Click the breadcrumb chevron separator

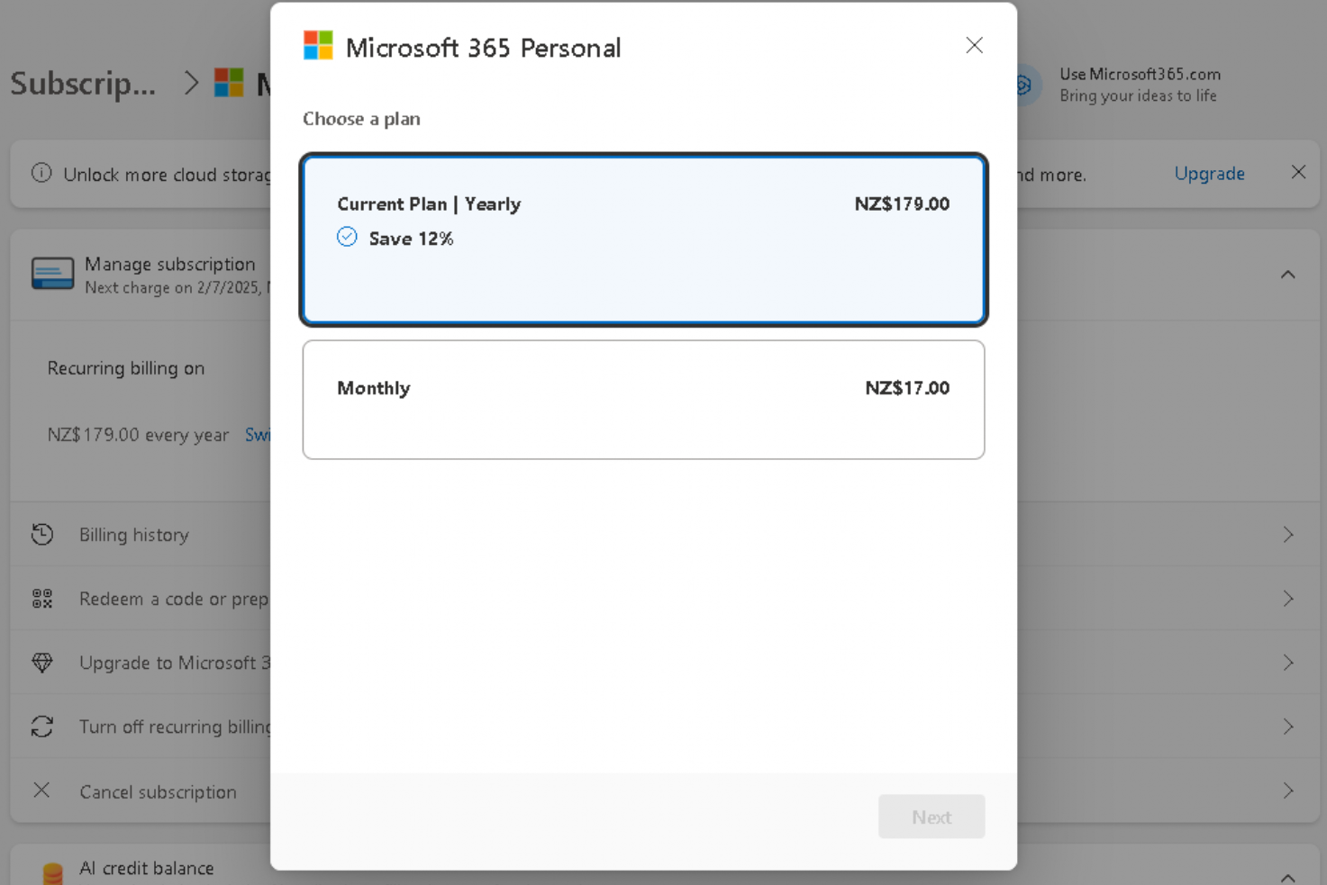(190, 84)
